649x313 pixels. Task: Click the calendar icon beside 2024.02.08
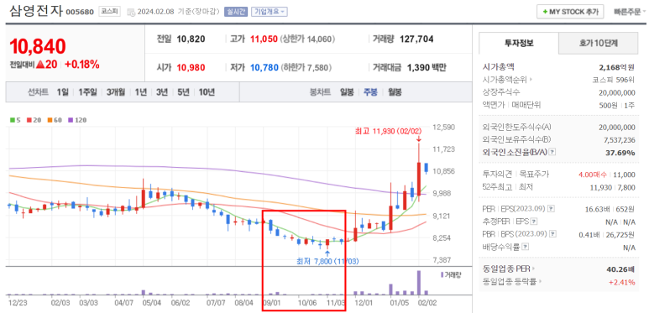pos(131,12)
